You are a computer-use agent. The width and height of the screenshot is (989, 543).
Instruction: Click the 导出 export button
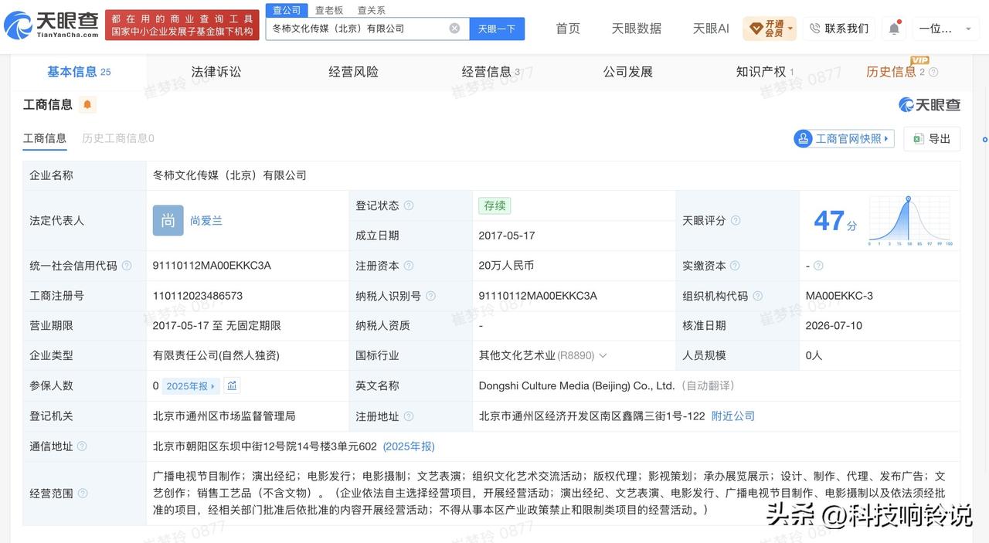pyautogui.click(x=932, y=139)
